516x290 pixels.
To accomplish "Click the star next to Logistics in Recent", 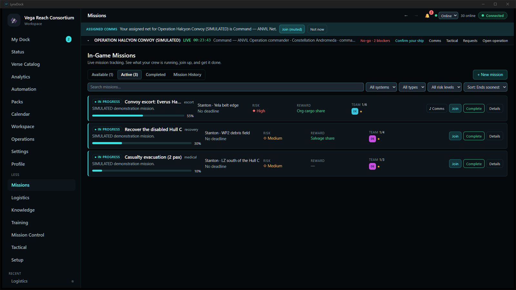I will point(73,281).
